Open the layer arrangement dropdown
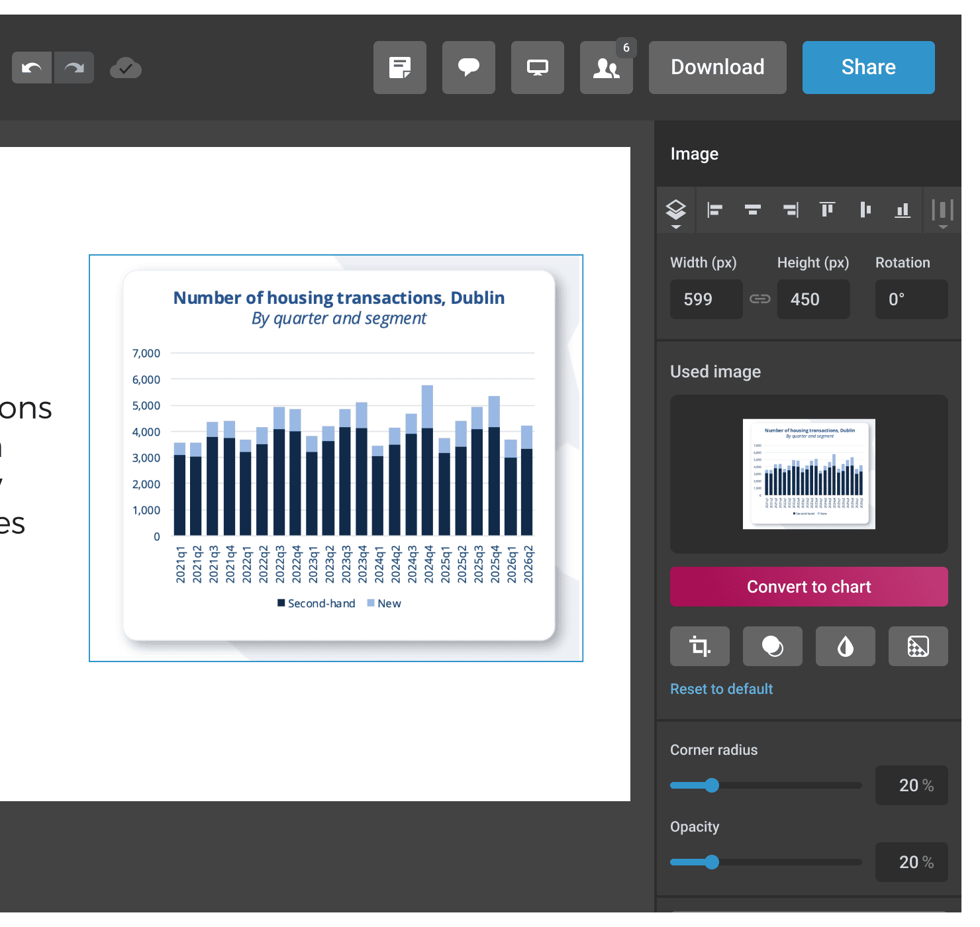 pos(676,211)
